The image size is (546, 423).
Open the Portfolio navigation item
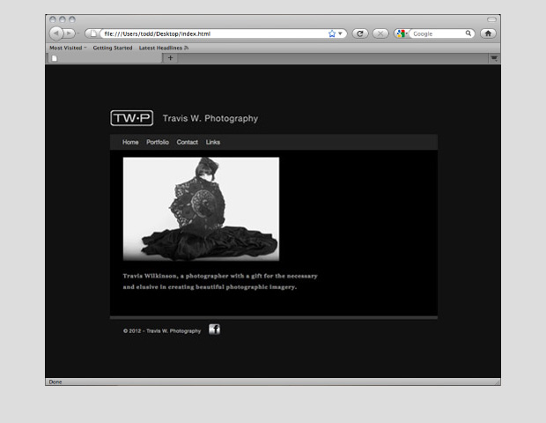tap(158, 142)
